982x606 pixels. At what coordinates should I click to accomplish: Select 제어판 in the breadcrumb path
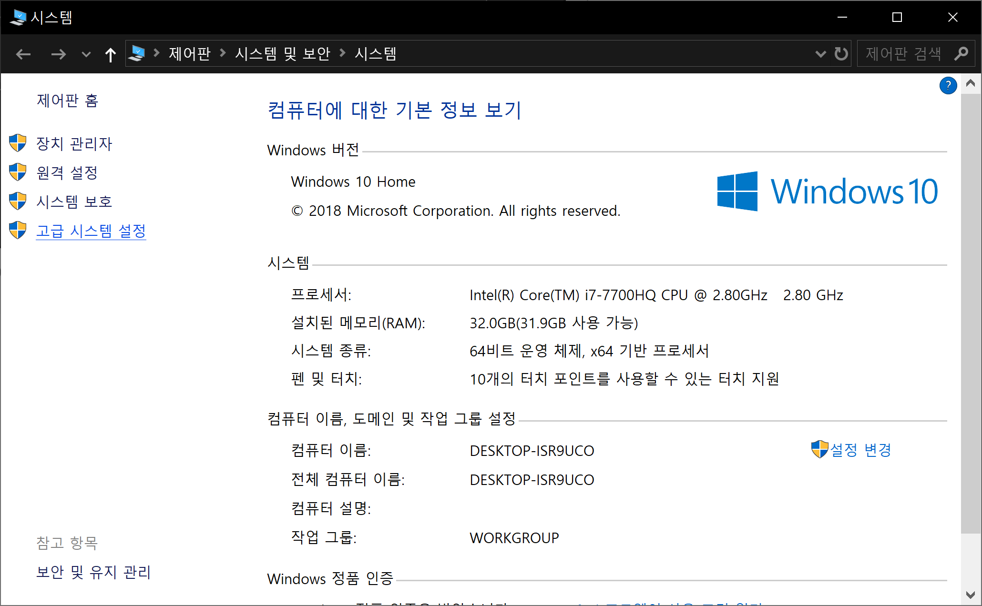(x=189, y=53)
